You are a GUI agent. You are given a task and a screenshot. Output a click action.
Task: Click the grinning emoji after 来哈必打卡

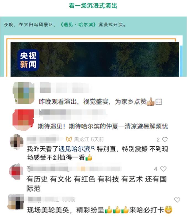(168, 209)
